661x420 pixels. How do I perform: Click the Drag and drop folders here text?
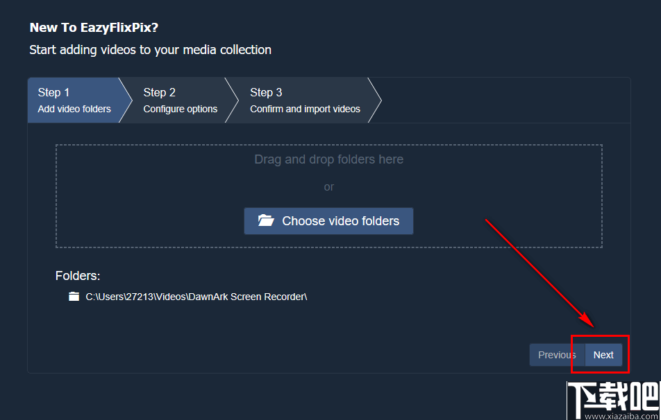[x=329, y=159]
